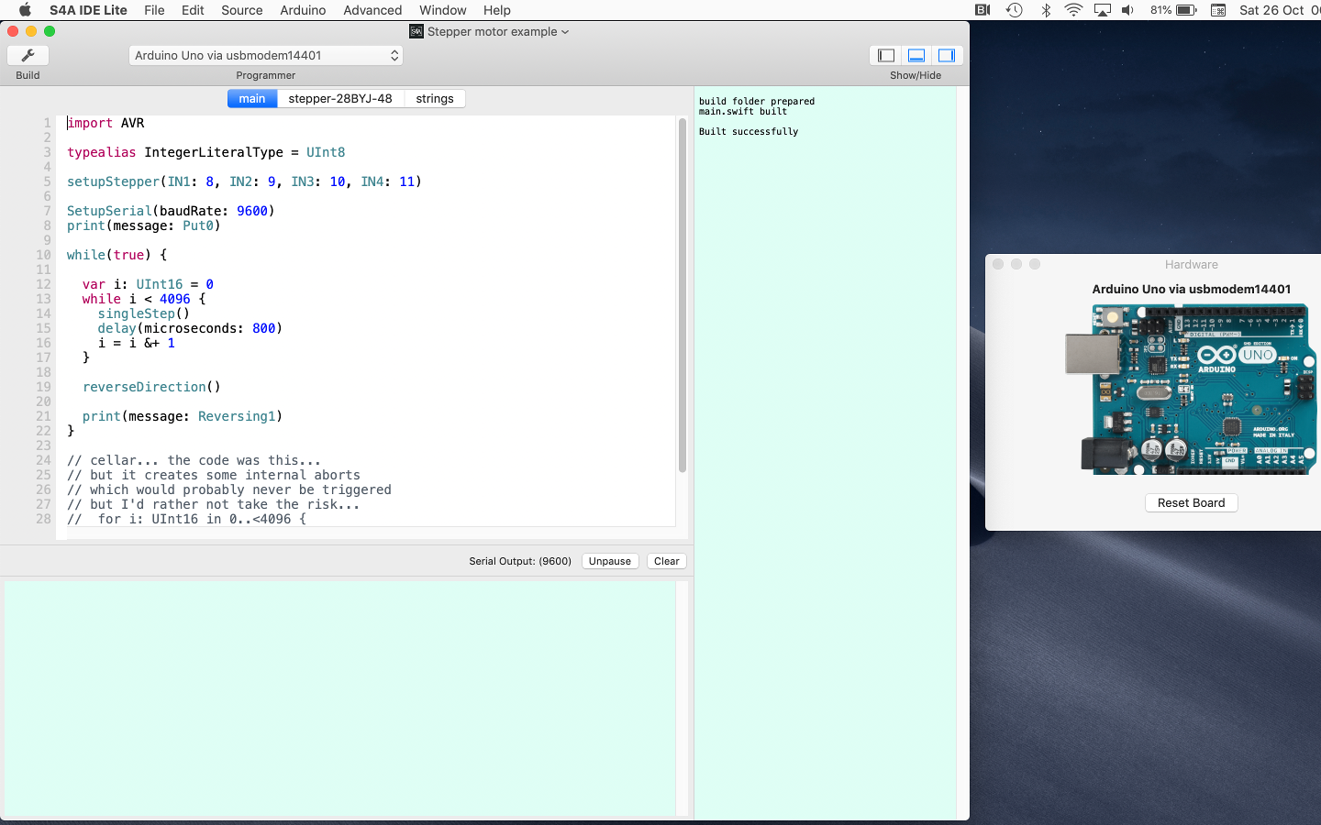Switch to the stepper-28BYJ-48 tab
1321x825 pixels.
340,98
